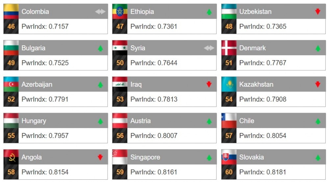Select the Ethiopia flag icon
Viewport: 329px width, 182px height.
pos(120,11)
